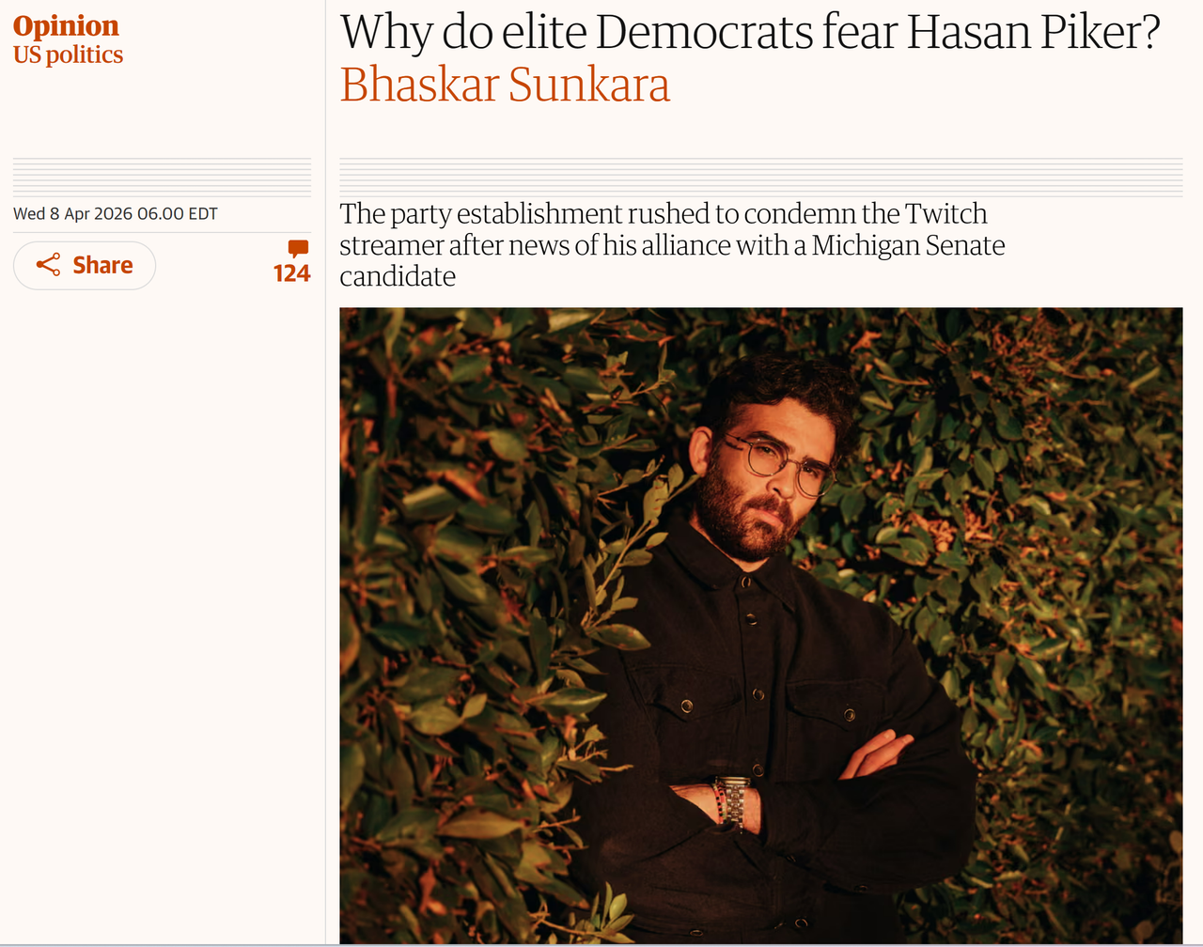Viewport: 1203px width, 947px height.
Task: Click the share network icon
Action: coord(48,265)
